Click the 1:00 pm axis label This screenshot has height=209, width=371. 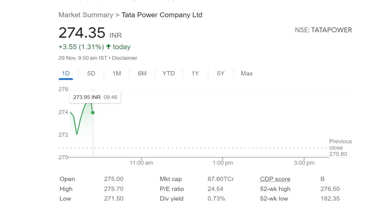click(223, 163)
